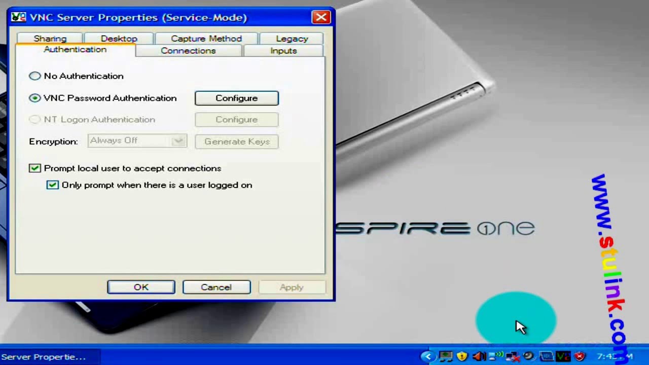Image resolution: width=649 pixels, height=365 pixels.
Task: Go to the Connections tab
Action: coord(188,51)
